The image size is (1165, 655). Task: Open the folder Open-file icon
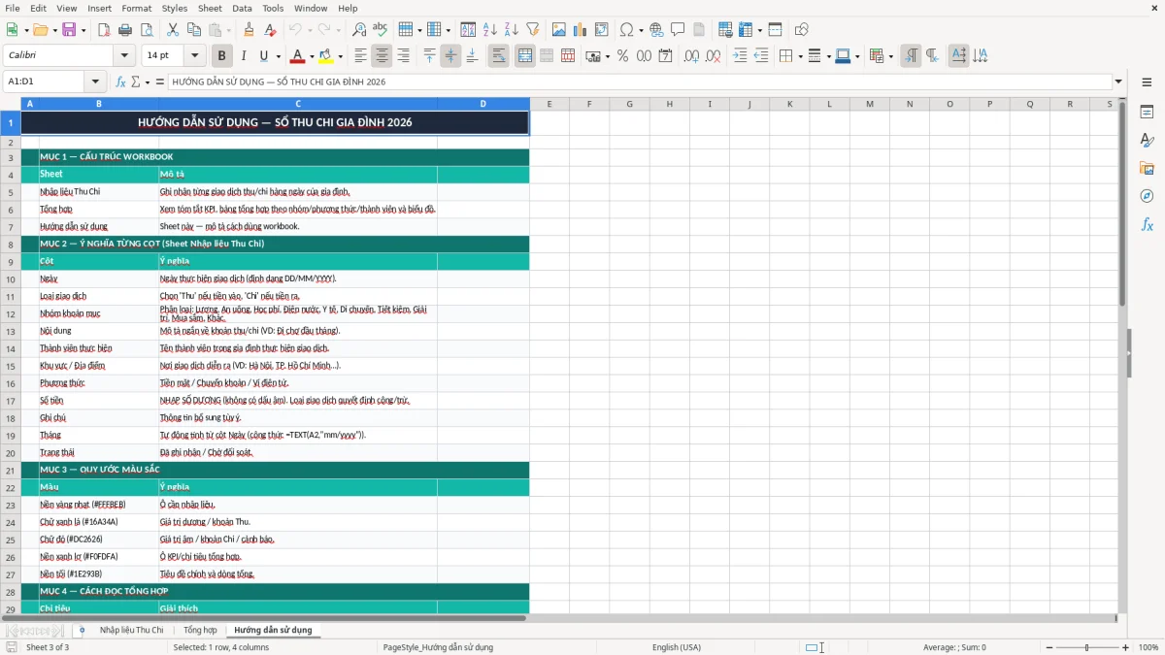pos(39,30)
